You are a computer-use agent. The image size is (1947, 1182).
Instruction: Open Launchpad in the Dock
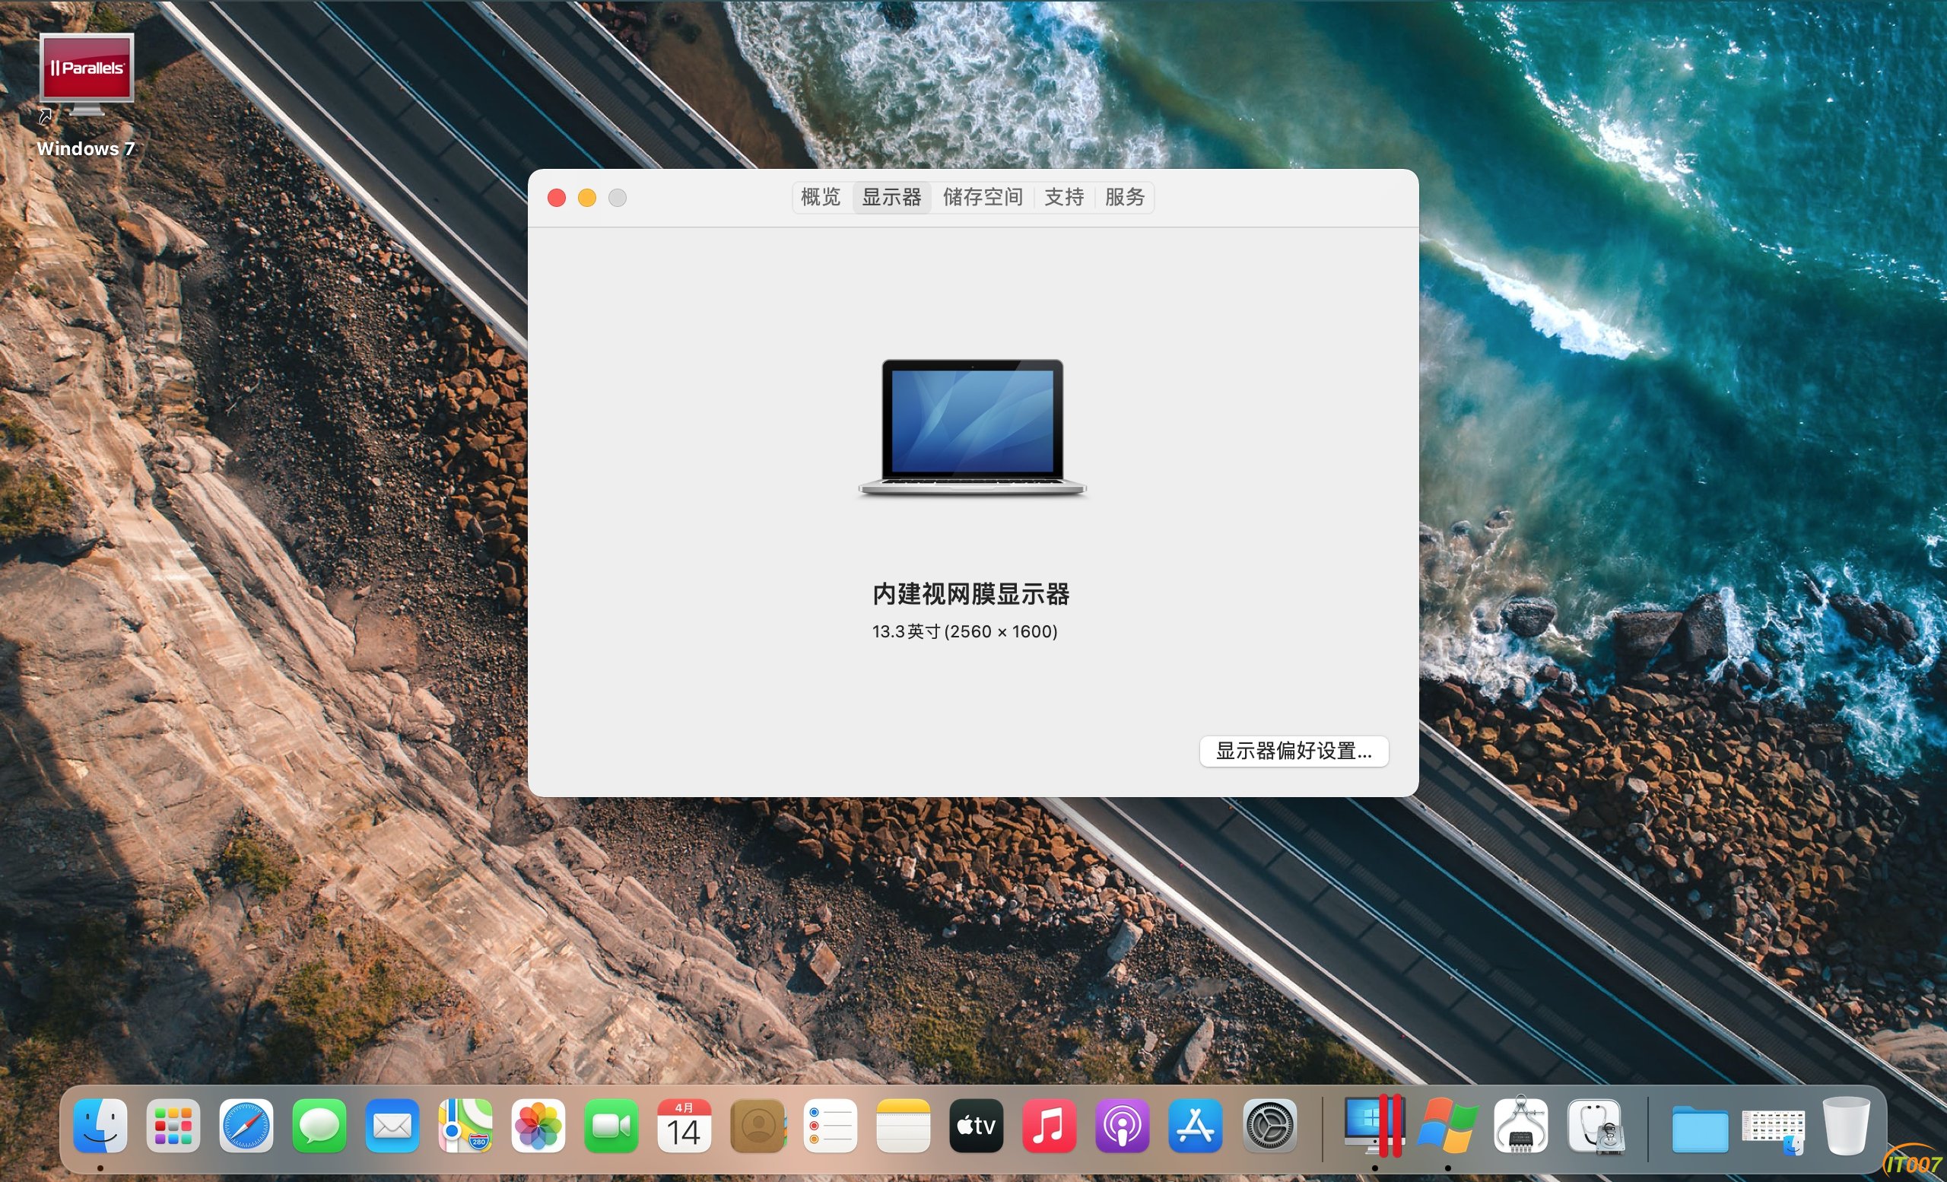[x=173, y=1125]
